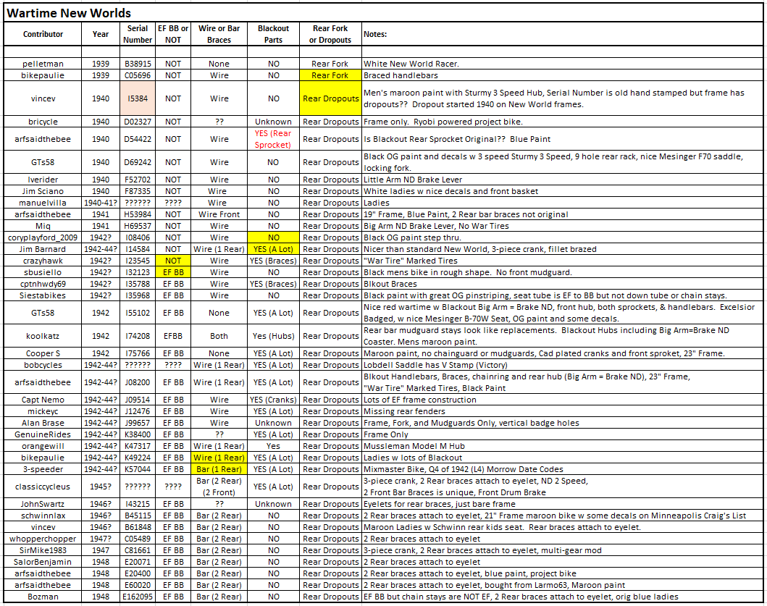Select contributor cell 'GenuineRides'

[43, 434]
